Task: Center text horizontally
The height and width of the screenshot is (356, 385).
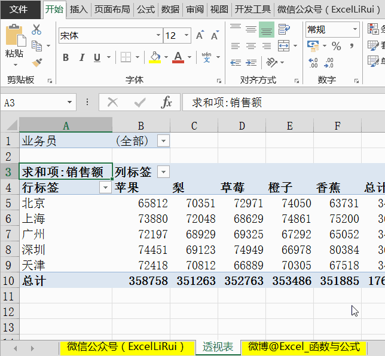Action: tap(251, 46)
